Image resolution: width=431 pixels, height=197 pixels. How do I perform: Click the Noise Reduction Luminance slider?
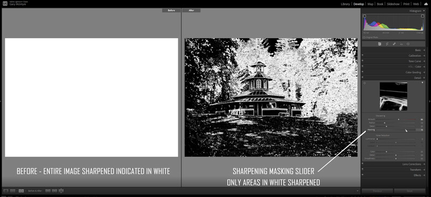[x=396, y=139]
